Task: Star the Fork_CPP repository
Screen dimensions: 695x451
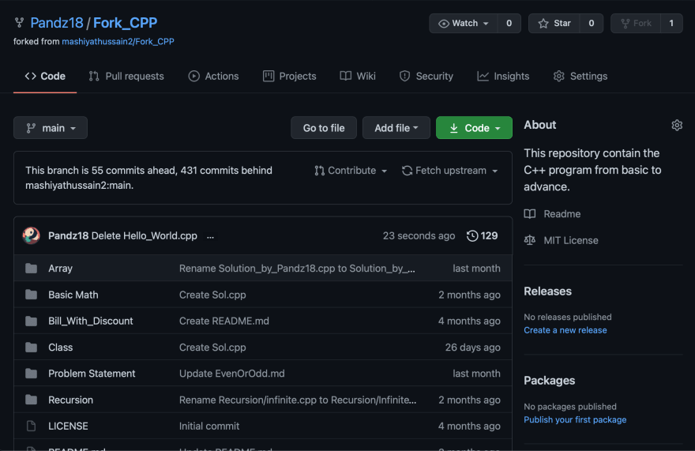Action: tap(554, 23)
